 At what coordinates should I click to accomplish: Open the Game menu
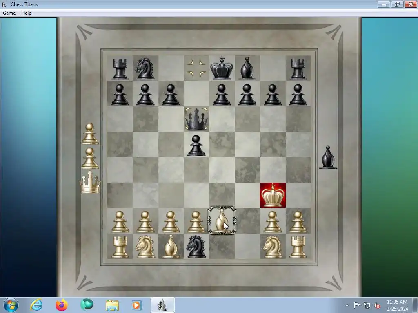pyautogui.click(x=9, y=13)
